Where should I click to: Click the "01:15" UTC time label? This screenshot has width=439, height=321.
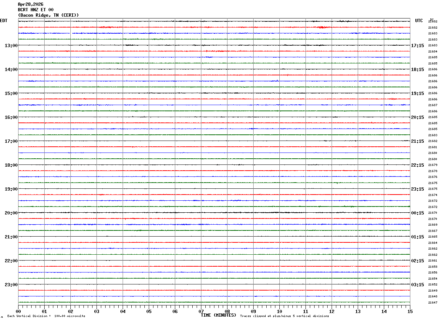pos(418,237)
